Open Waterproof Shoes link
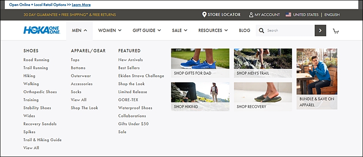 pos(135,108)
